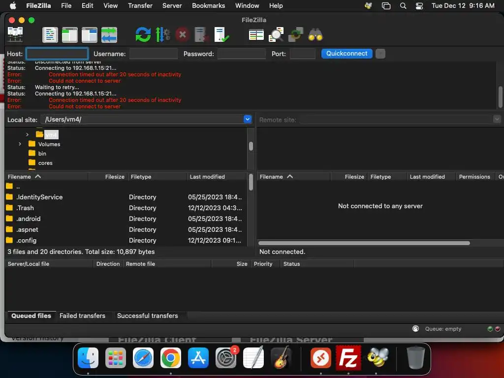Viewport: 504px width, 378px height.
Task: Open the Site Manager
Action: coord(15,34)
